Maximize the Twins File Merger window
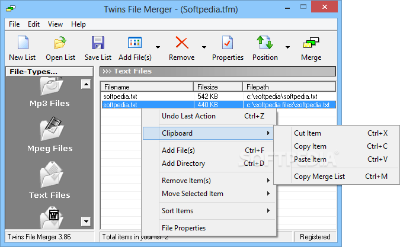The height and width of the screenshot is (247, 400). point(303,7)
